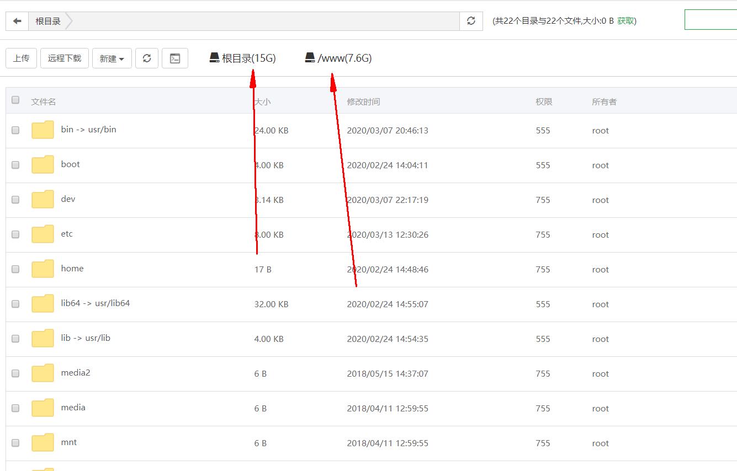Tick the checkbox for media2 folder

coord(15,373)
